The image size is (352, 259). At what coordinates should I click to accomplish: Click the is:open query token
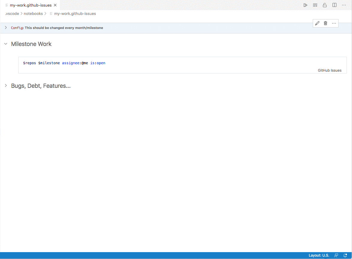[98, 63]
